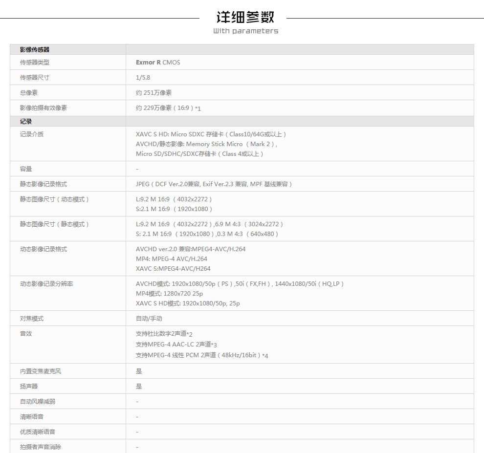Click the 内置变焦麦克风 row label
The image size is (484, 453).
click(41, 371)
